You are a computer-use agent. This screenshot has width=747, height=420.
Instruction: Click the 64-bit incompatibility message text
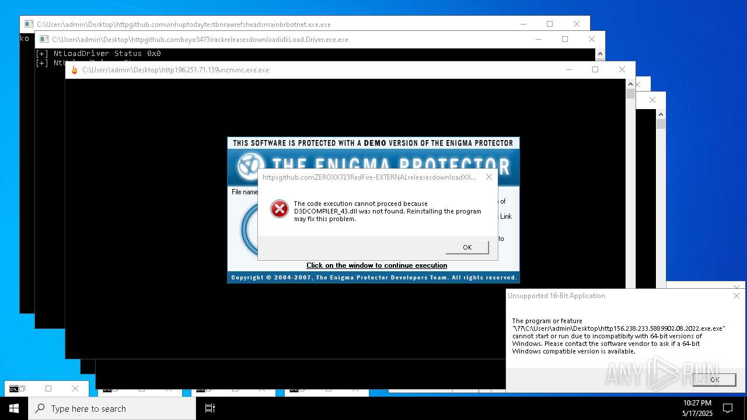coord(619,336)
